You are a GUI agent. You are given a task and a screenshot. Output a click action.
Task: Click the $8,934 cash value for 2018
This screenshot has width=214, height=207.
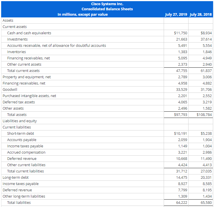pyautogui.click(x=206, y=33)
